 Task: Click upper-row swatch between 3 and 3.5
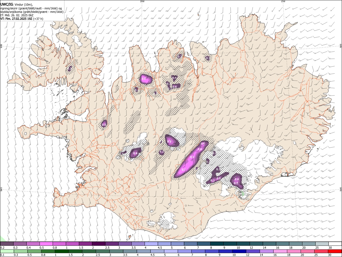125,244
